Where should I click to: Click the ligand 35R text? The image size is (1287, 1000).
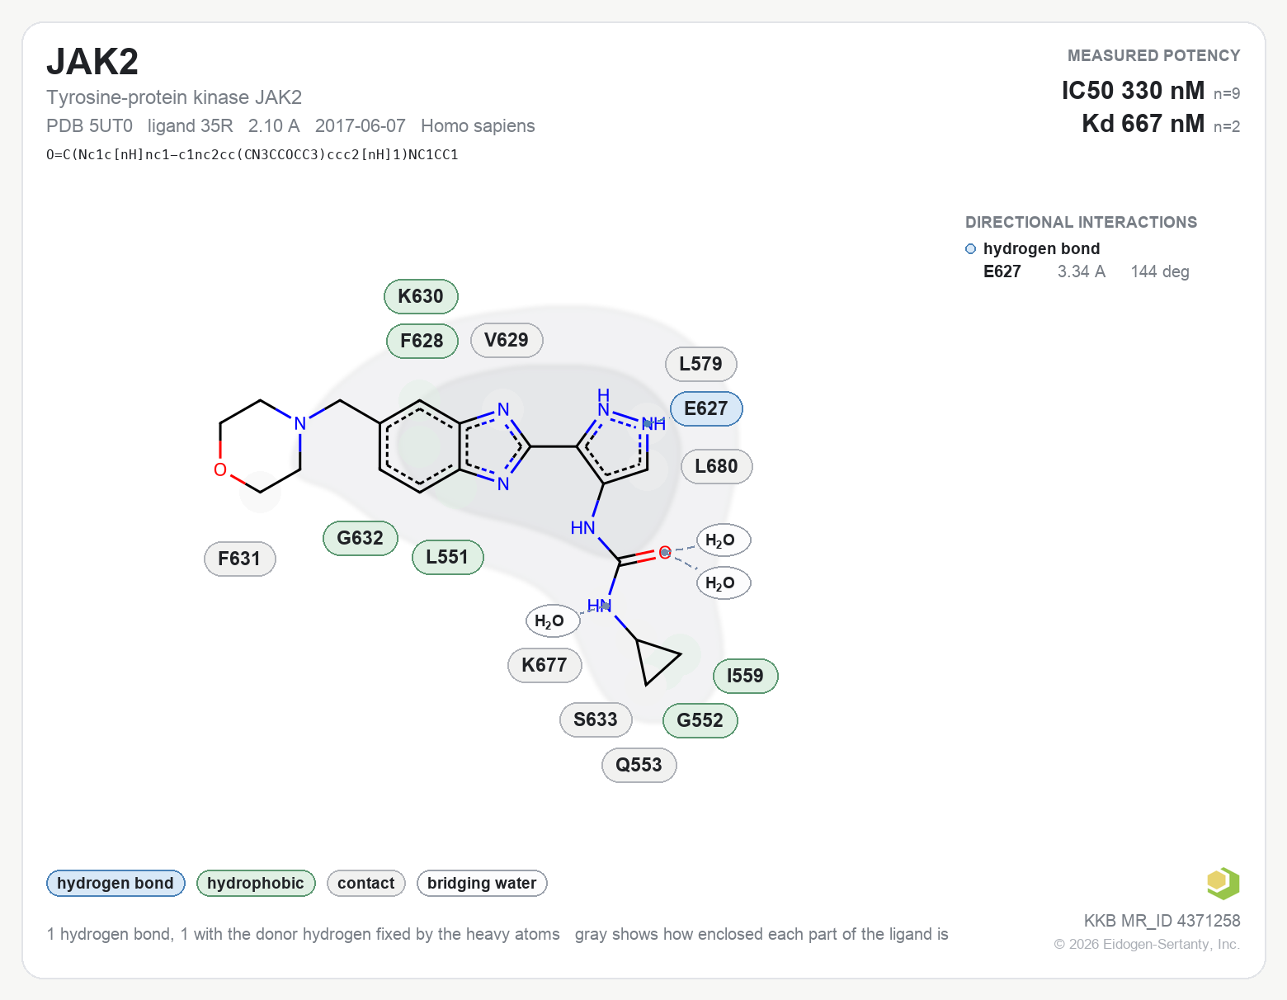click(191, 125)
